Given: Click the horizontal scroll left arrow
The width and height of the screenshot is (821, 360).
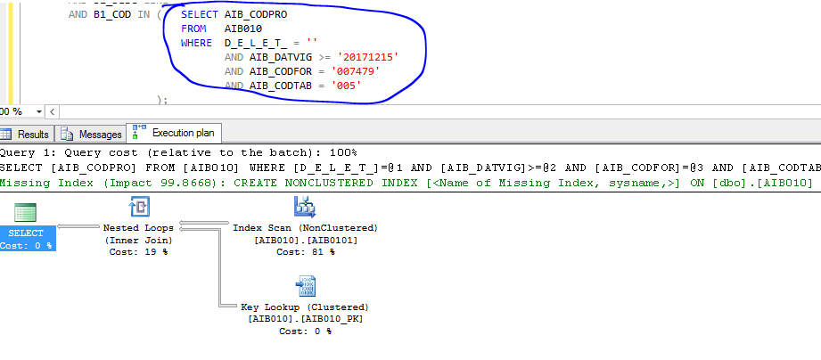Looking at the screenshot, I should pos(52,110).
